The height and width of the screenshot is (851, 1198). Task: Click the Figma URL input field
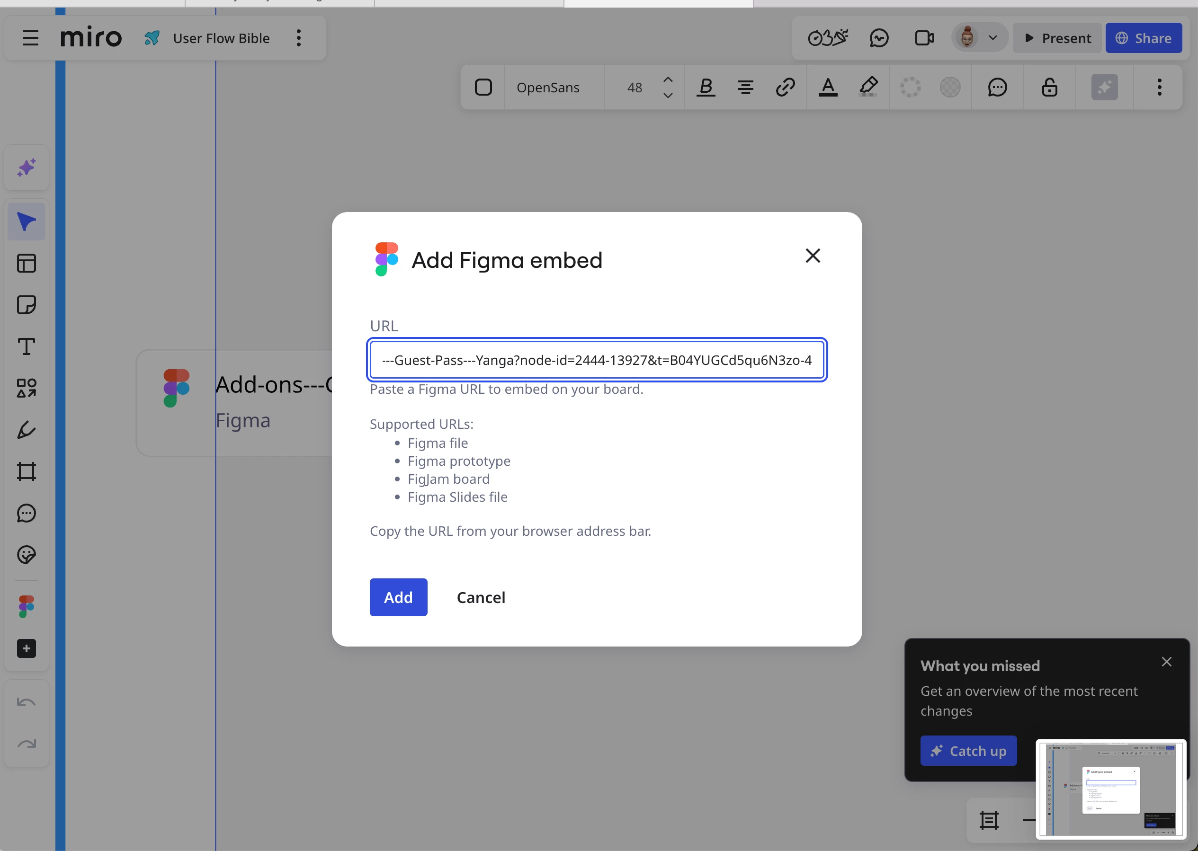(597, 360)
